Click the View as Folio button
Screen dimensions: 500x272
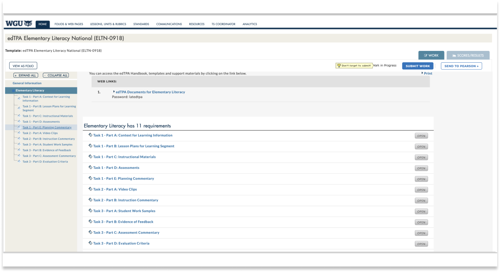pyautogui.click(x=23, y=66)
